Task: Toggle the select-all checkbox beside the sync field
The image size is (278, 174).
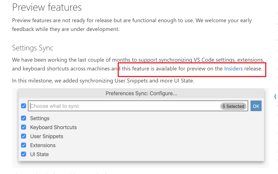Action: pyautogui.click(x=24, y=106)
